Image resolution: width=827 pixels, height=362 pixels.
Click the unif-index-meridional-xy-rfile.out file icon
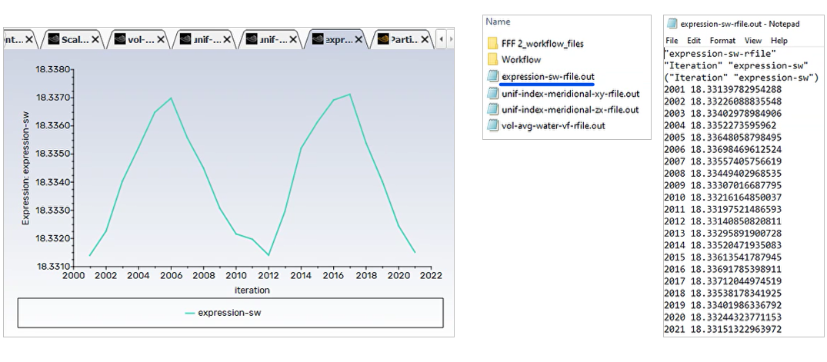tap(492, 93)
